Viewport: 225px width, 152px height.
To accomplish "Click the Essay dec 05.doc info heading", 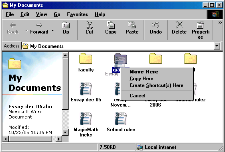I will [31, 107].
